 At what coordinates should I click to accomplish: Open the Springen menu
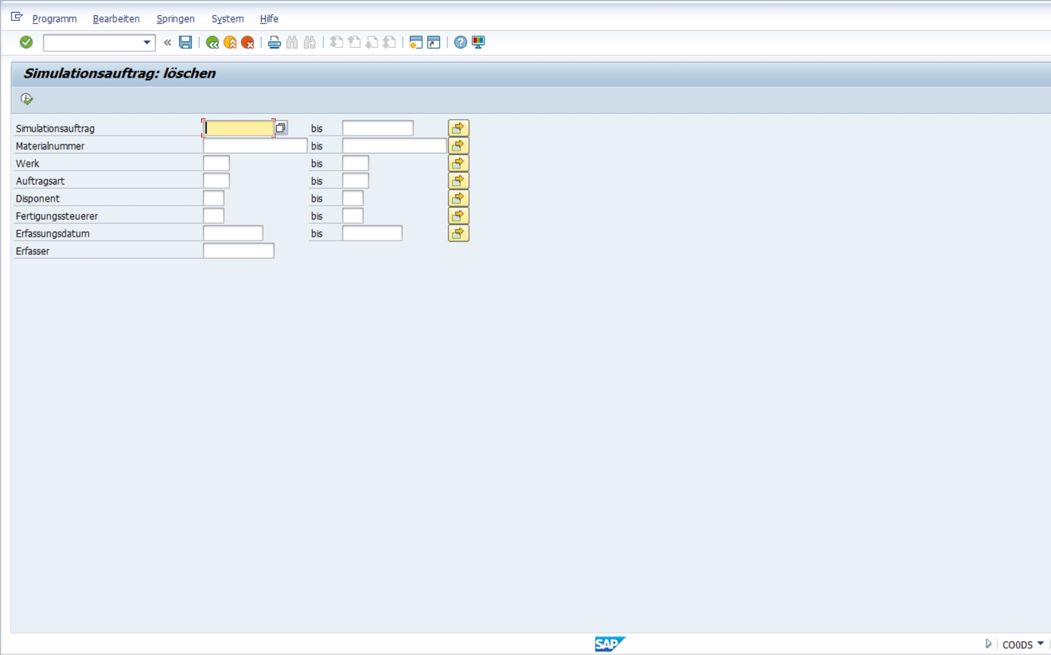176,19
